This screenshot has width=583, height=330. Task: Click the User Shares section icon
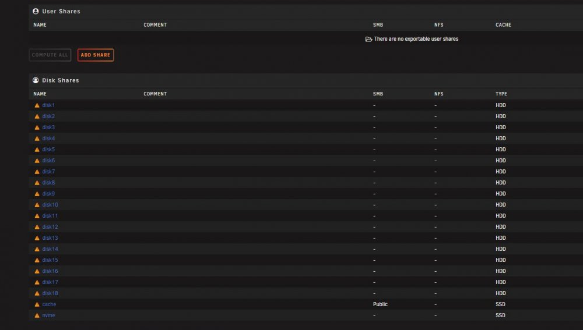coord(36,11)
